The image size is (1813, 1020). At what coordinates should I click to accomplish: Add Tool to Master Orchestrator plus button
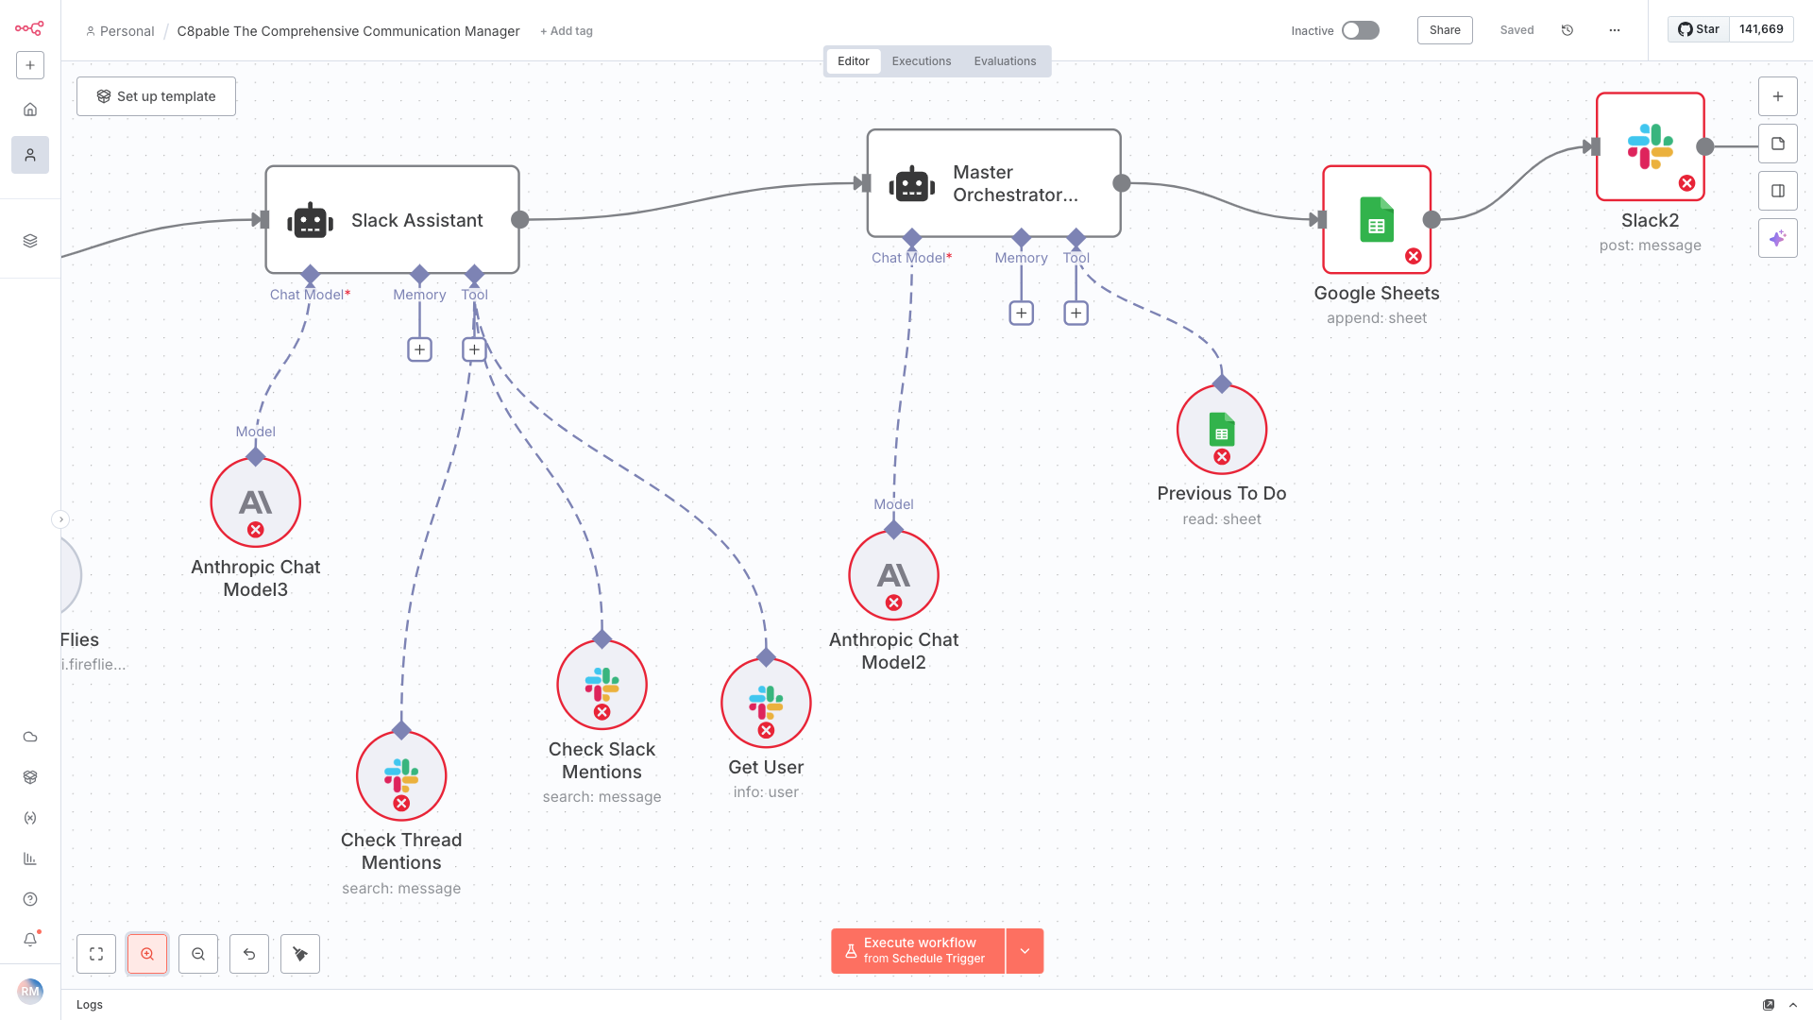(1076, 313)
